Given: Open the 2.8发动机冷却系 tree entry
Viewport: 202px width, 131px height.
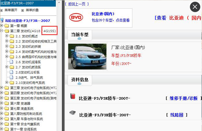Looking at the screenshot, I should (28, 72).
